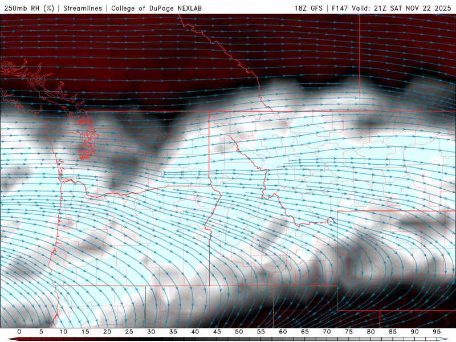The width and height of the screenshot is (456, 342).
Task: Click the "18Z GFS" model run label
Action: (308, 8)
